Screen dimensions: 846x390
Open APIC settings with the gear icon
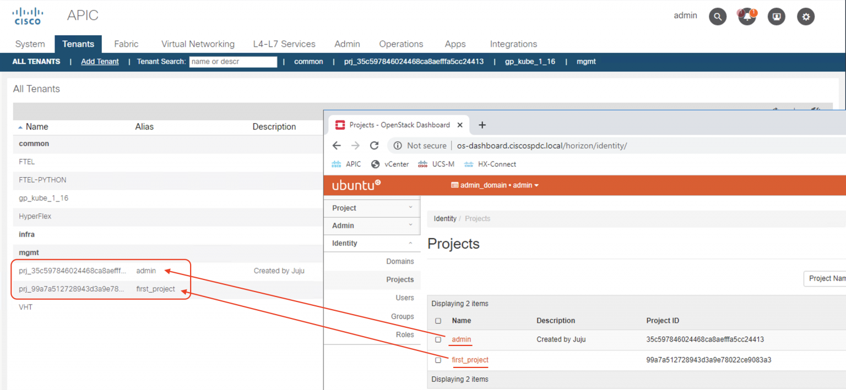coord(805,17)
